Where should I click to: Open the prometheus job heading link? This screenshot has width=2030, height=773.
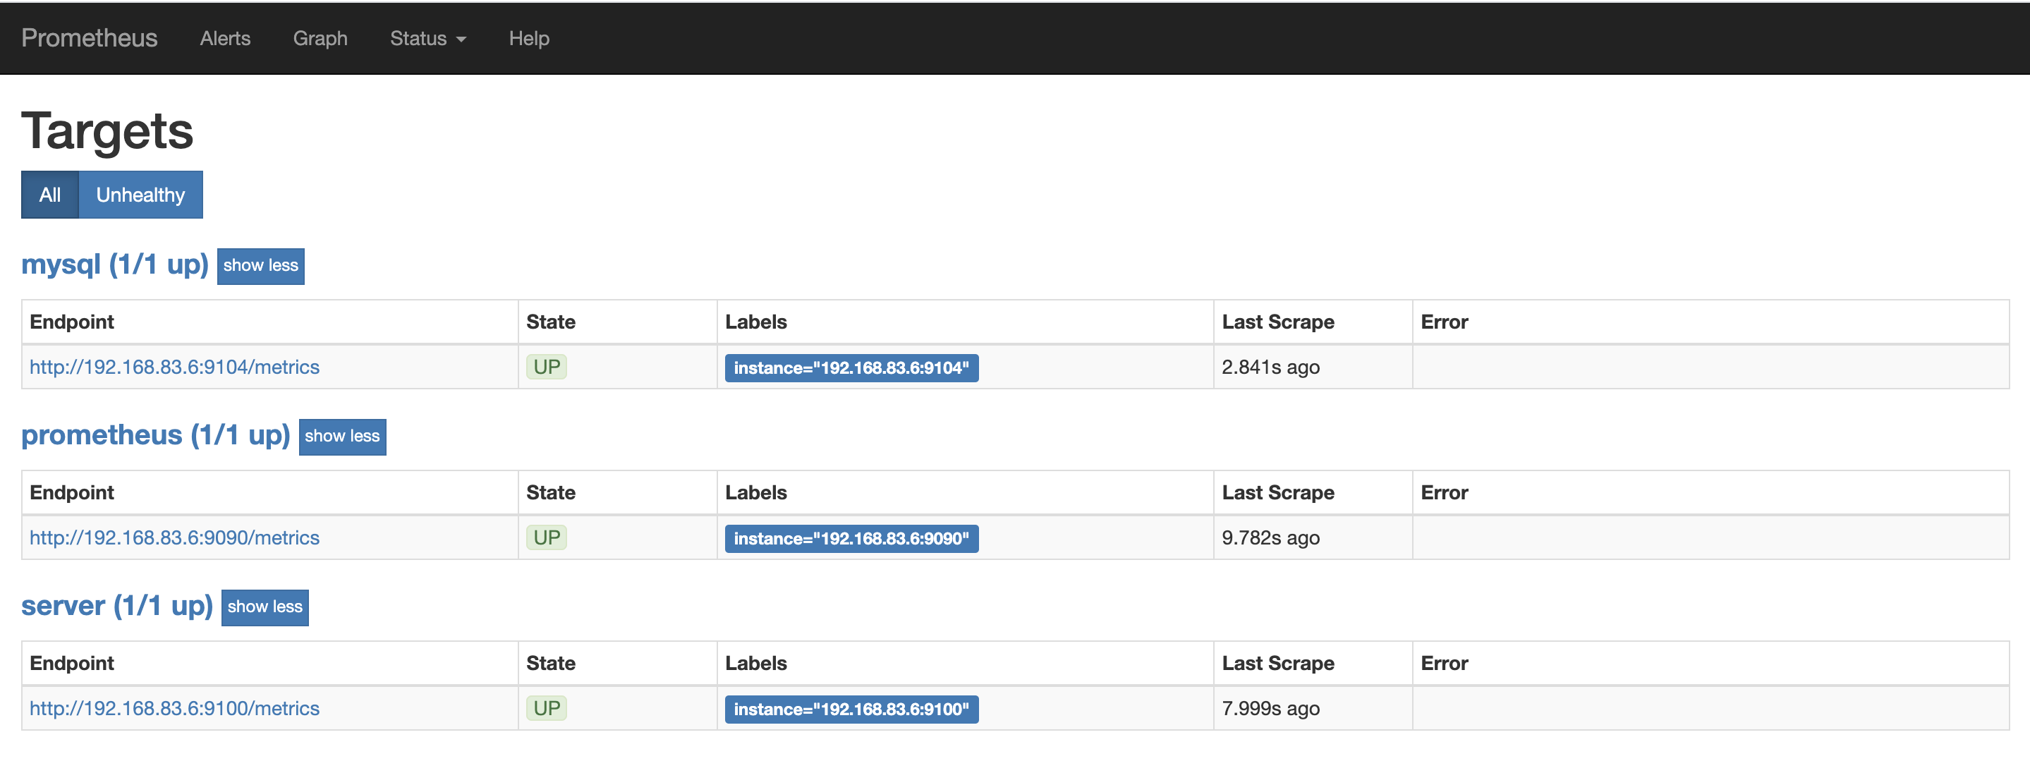(155, 435)
